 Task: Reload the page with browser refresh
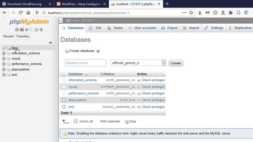click(21, 13)
